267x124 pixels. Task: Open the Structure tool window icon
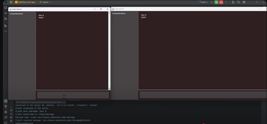click(6, 26)
